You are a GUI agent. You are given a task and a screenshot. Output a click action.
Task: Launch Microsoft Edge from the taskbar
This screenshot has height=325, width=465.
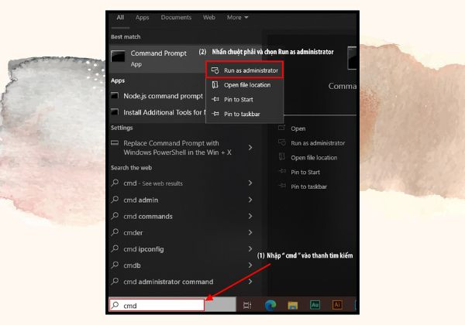(x=270, y=305)
